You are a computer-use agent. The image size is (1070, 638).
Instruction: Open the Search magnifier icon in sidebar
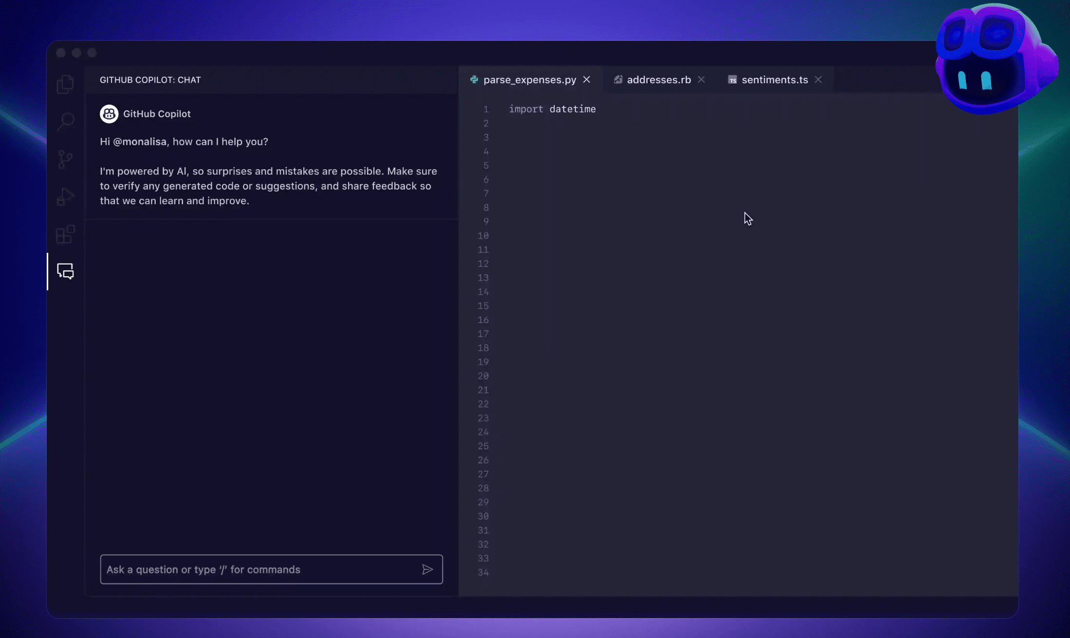click(65, 122)
